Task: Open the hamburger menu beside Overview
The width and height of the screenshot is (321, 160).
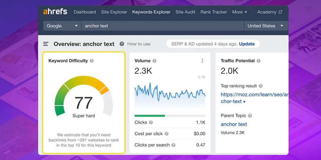Action: (x=46, y=44)
